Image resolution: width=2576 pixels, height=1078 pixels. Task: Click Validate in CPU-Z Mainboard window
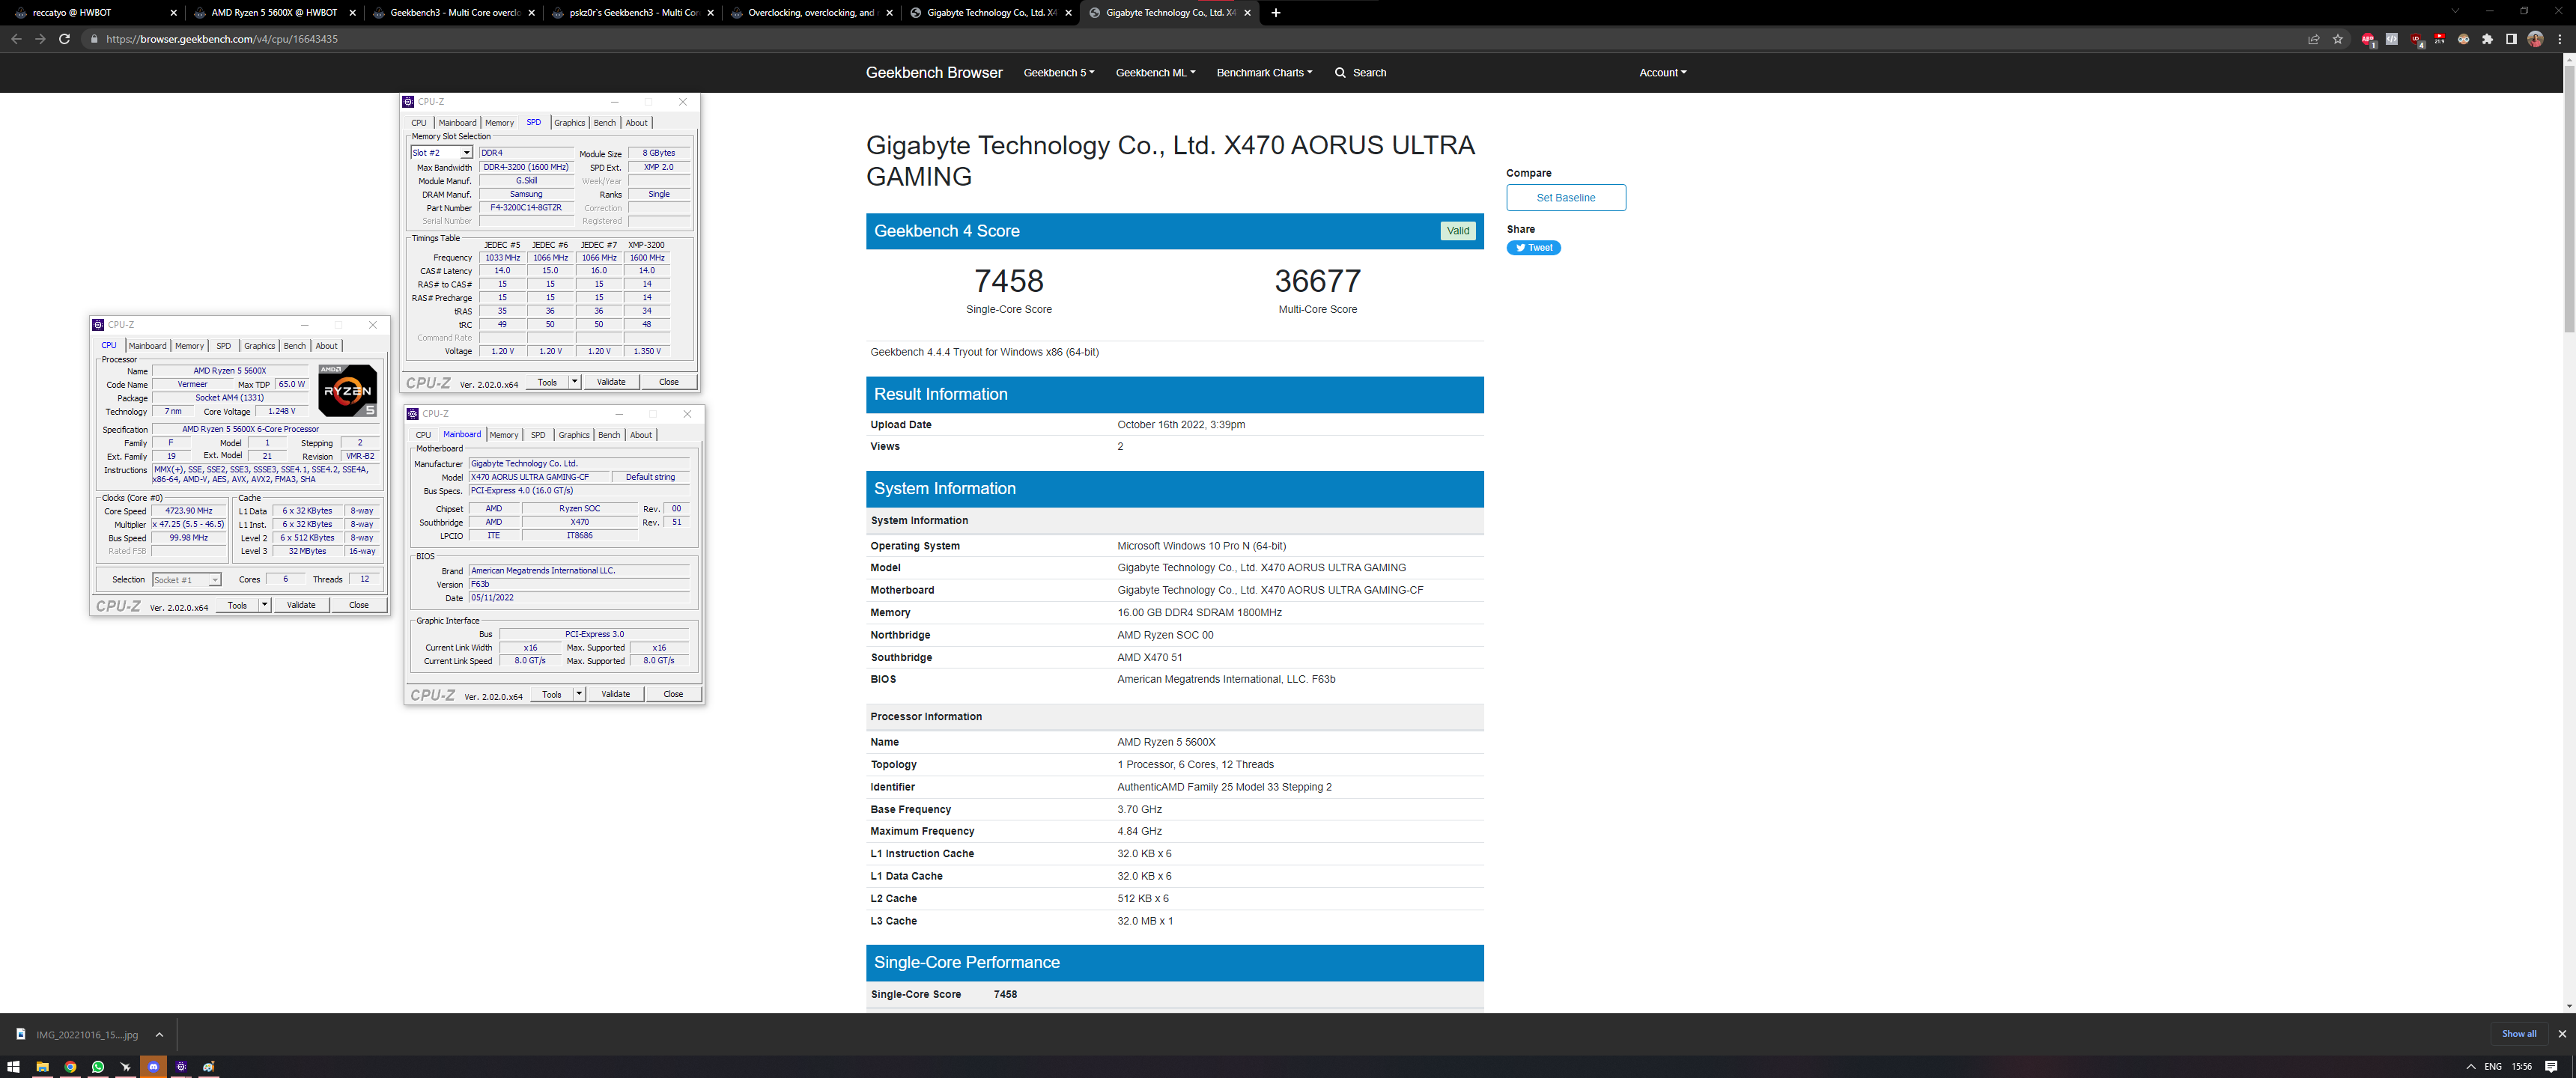pos(615,694)
